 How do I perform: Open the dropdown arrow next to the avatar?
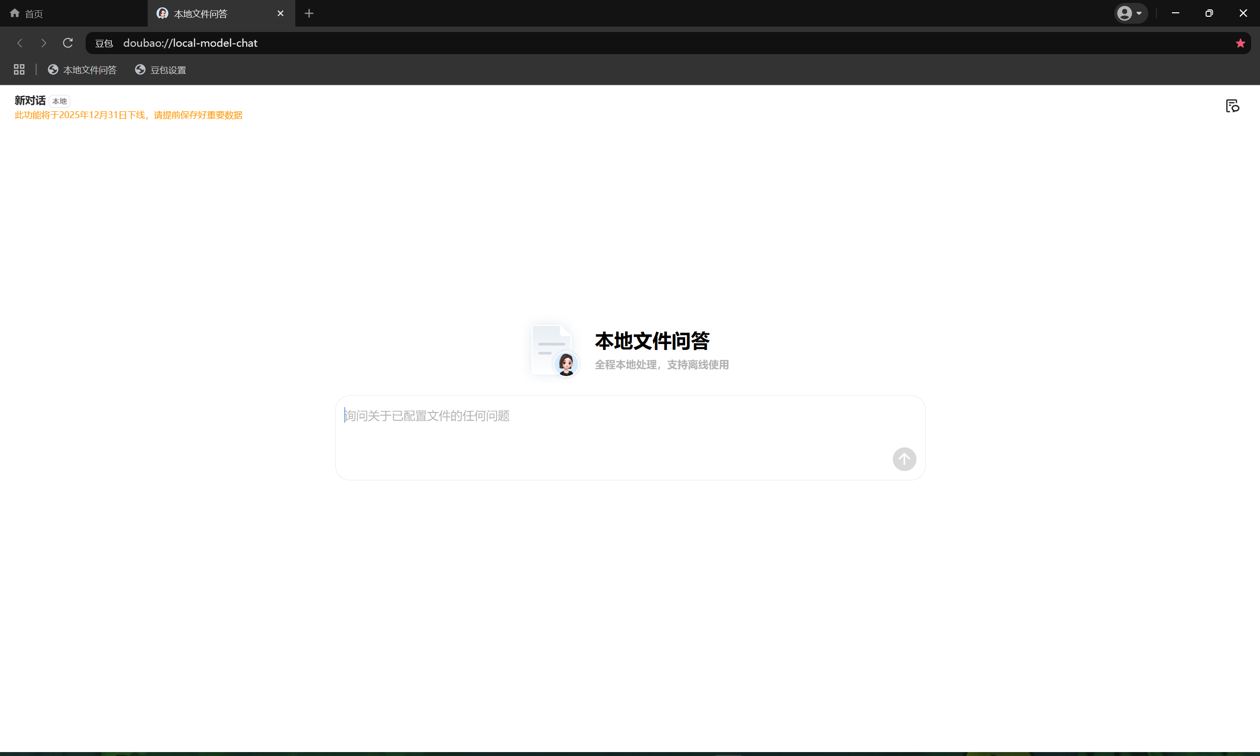(x=1138, y=13)
